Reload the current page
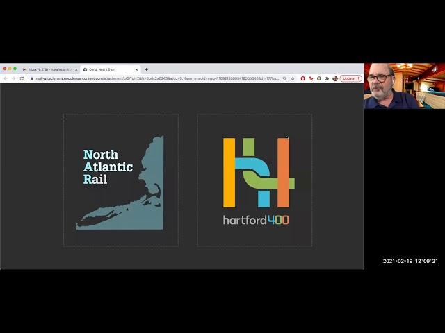 pyautogui.click(x=22, y=78)
